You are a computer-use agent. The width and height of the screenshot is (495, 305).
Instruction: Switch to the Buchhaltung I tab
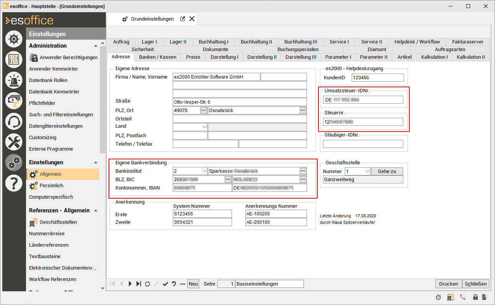click(214, 42)
